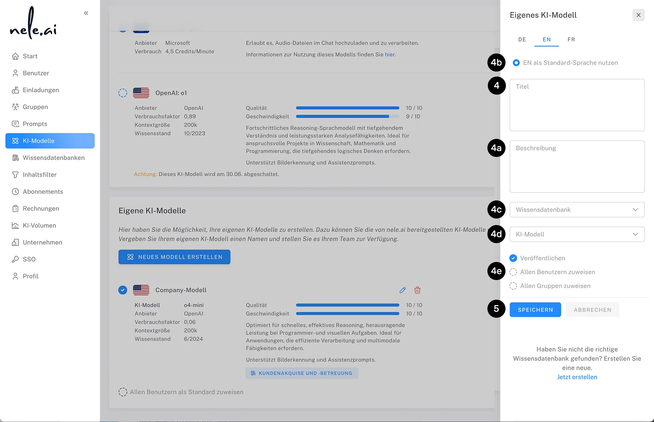Open Rechnungen clipboard icon
Image resolution: width=654 pixels, height=422 pixels.
(x=15, y=208)
